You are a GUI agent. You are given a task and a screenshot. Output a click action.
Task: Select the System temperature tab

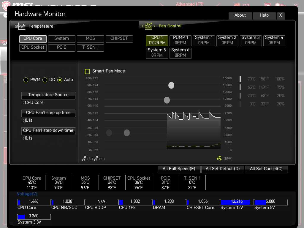62,39
